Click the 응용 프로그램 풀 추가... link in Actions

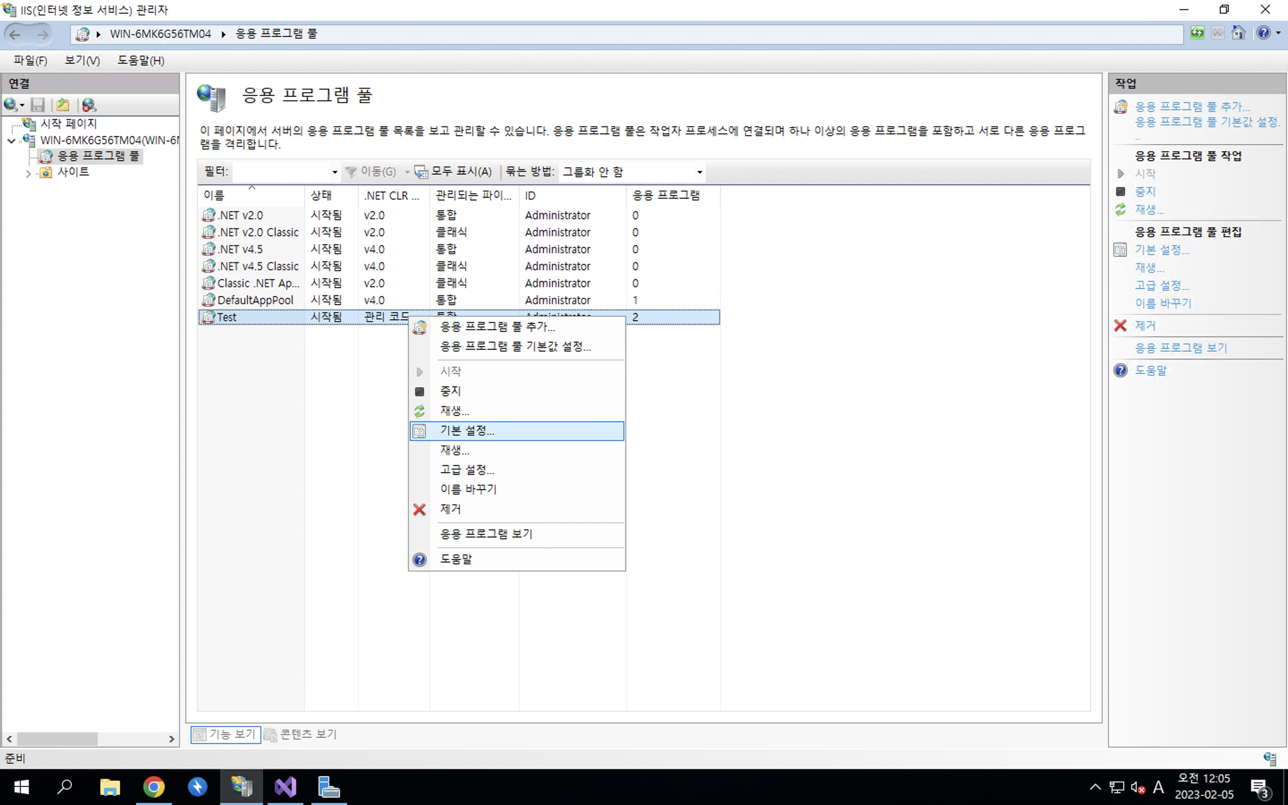[1192, 106]
